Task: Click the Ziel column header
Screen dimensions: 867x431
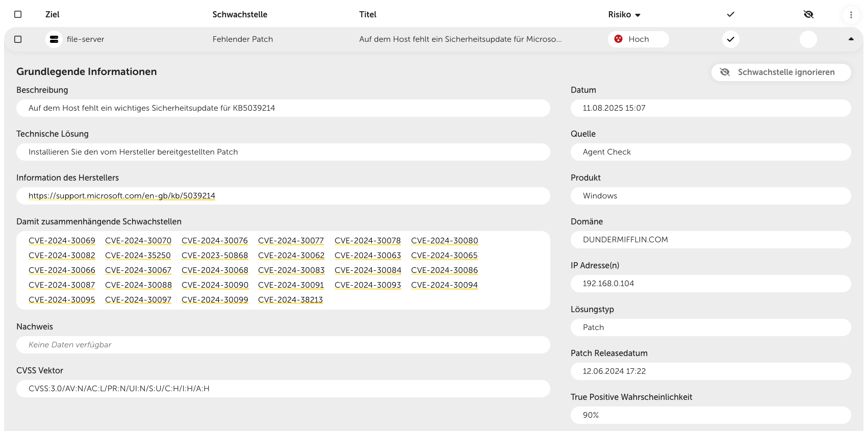Action: tap(52, 14)
